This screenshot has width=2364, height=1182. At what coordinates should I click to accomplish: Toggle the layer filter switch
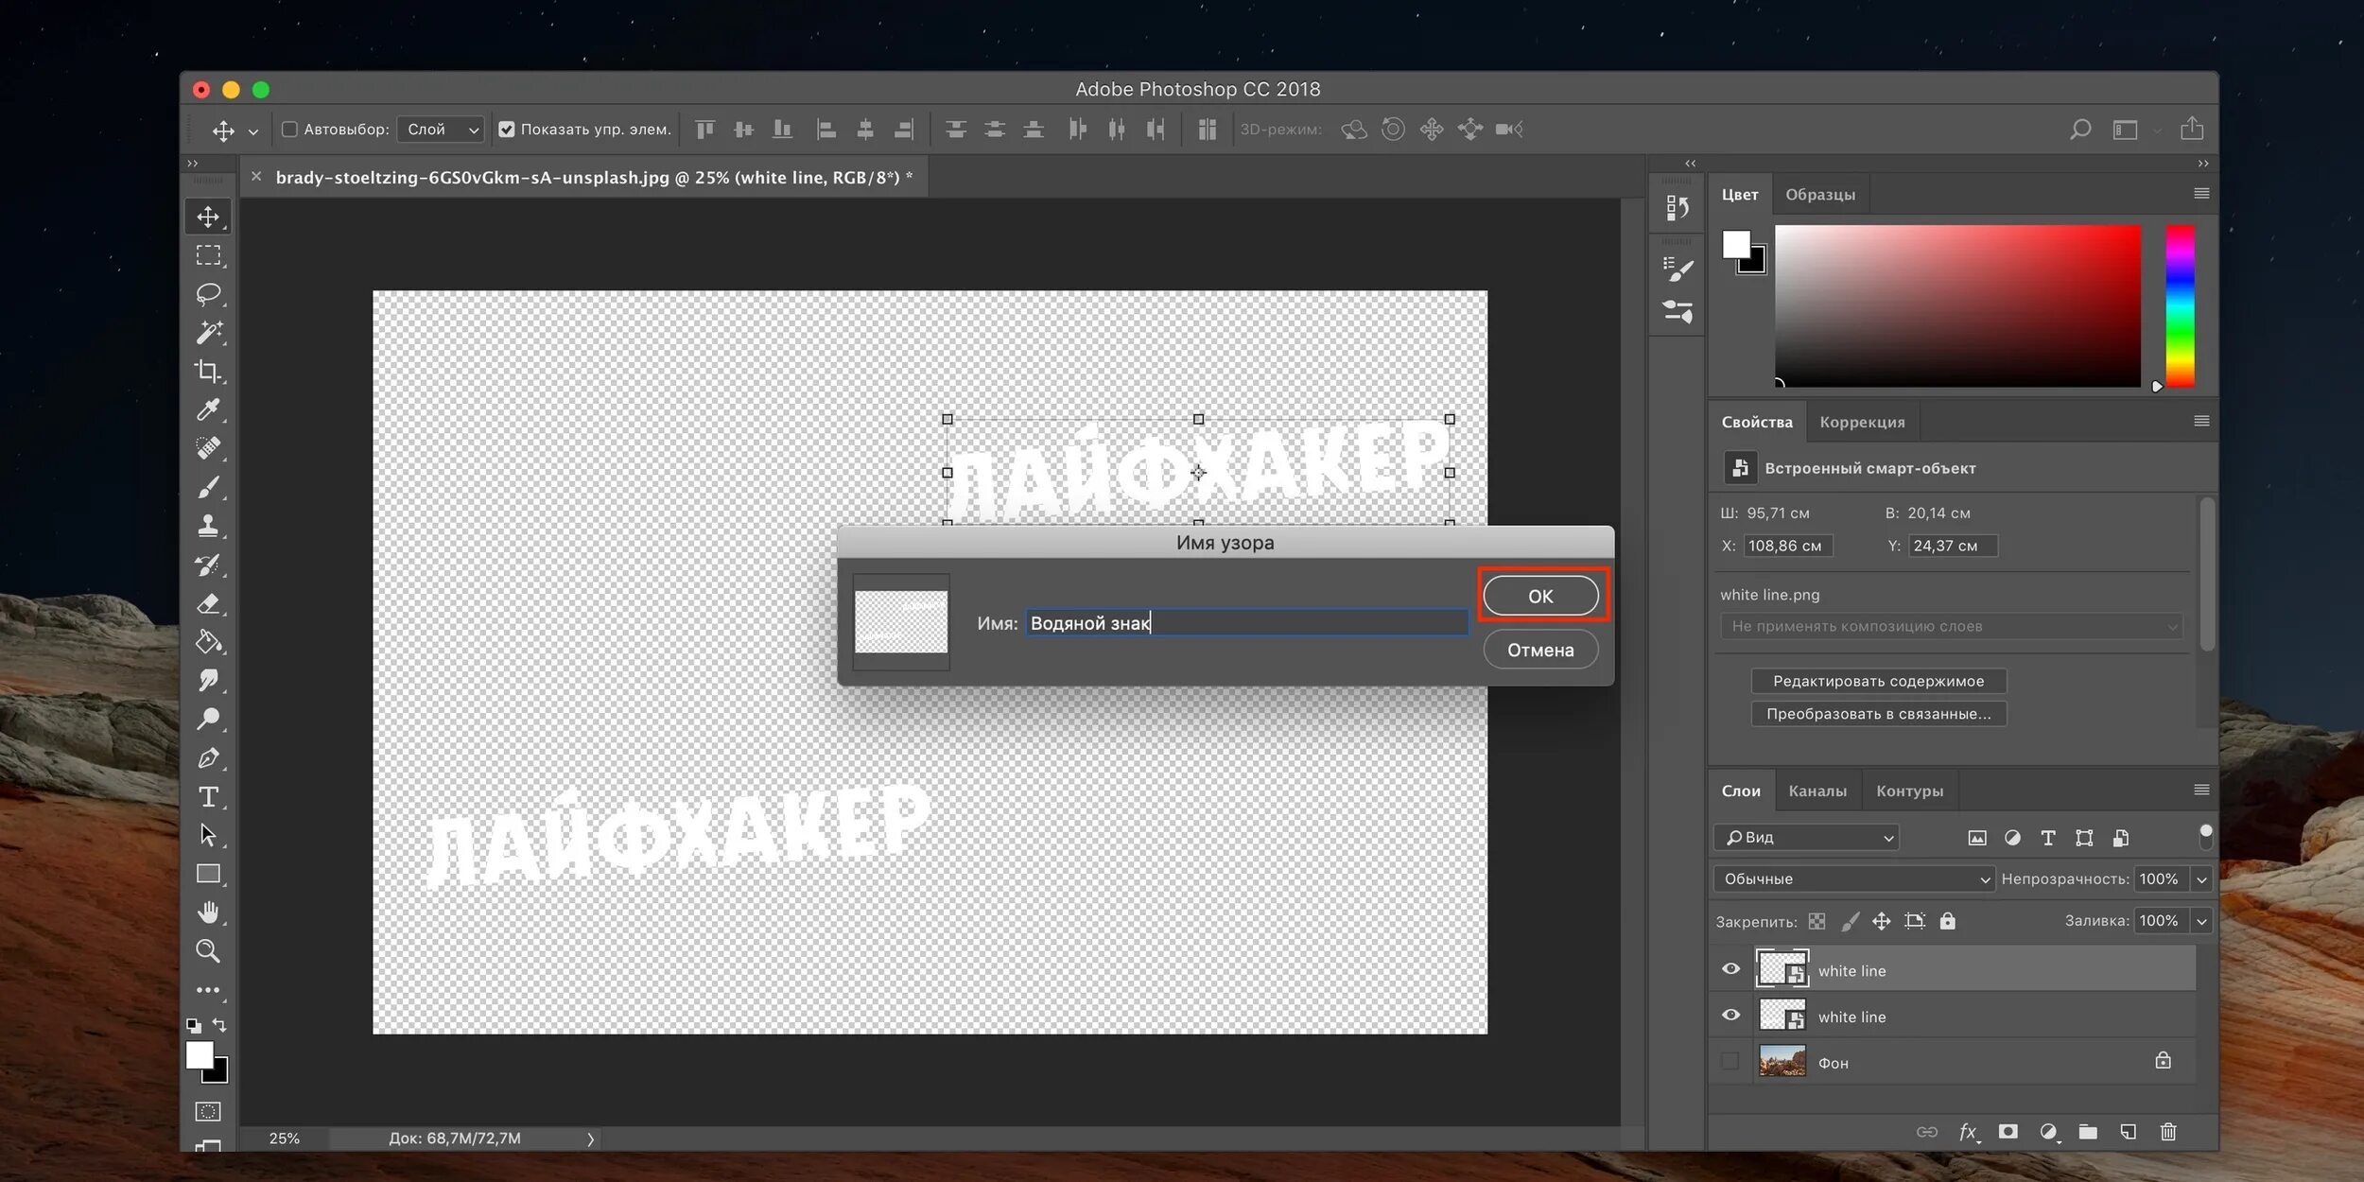(2205, 836)
